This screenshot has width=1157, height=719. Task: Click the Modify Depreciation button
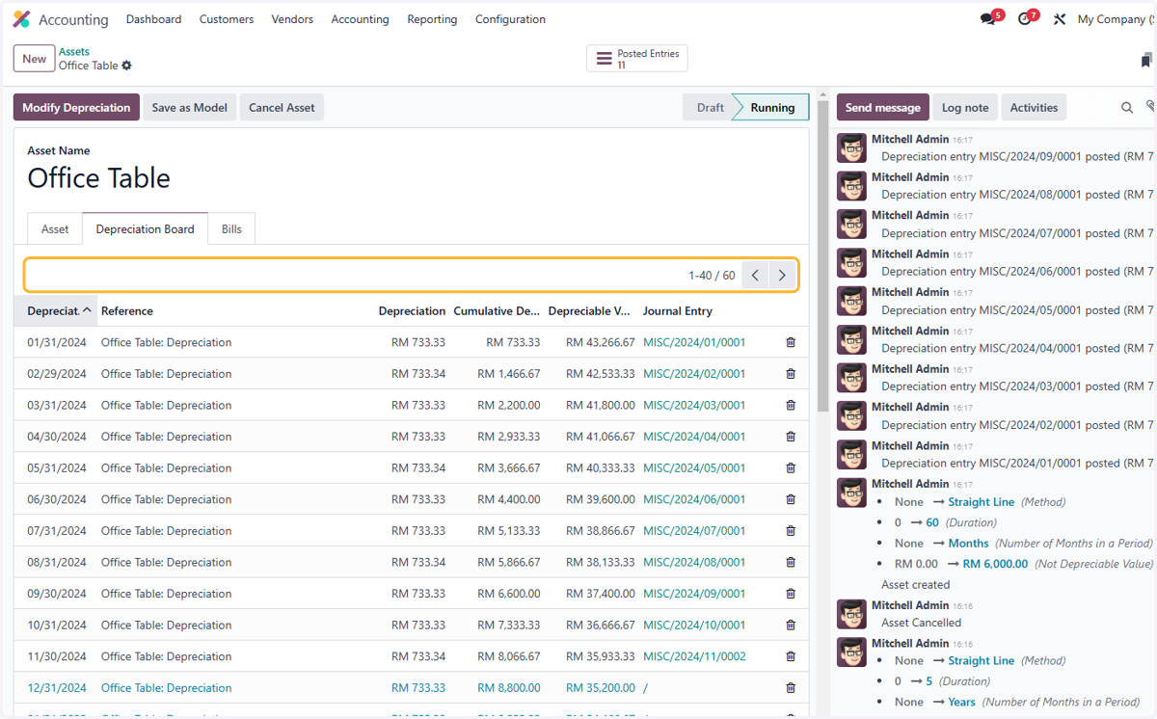pyautogui.click(x=76, y=107)
